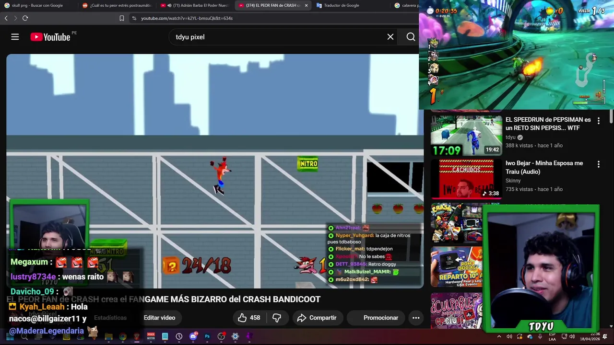Go to the 'Skinny' channel name link
Viewport: 614px width, 345px height.
coord(513,181)
